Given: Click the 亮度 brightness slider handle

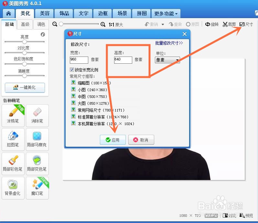Looking at the screenshot, I should (25, 42).
